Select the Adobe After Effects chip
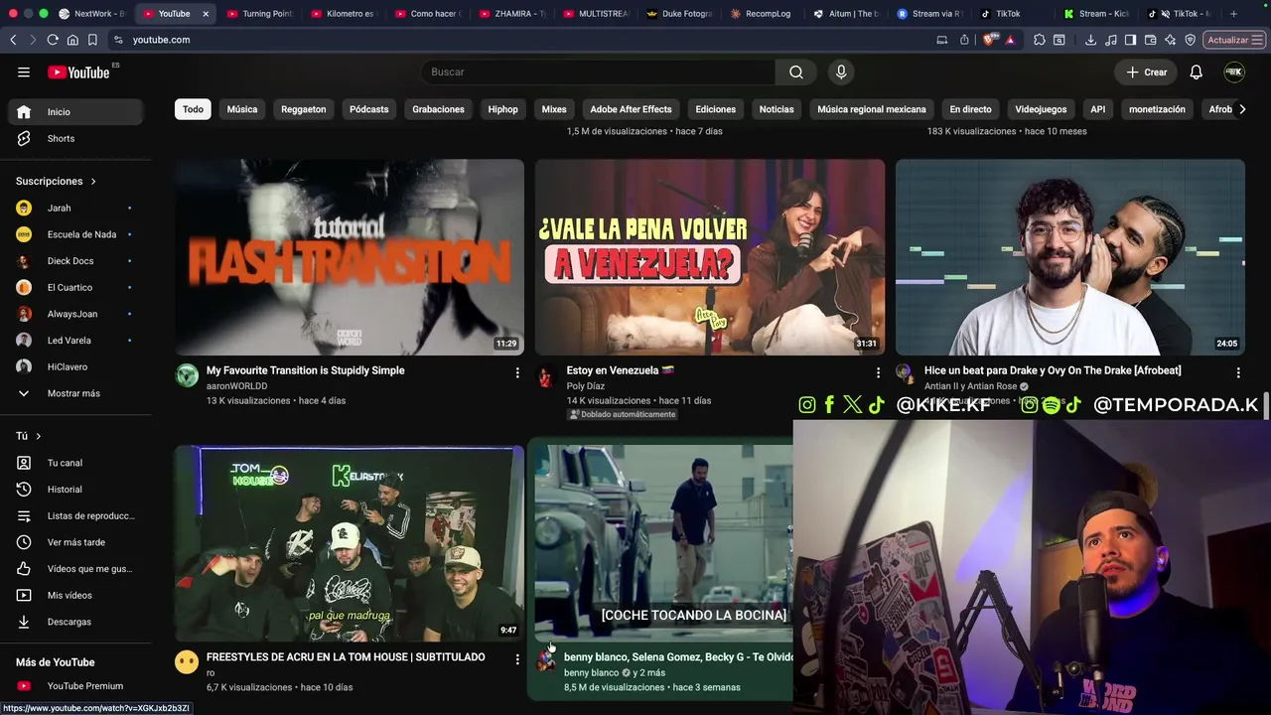 point(631,109)
